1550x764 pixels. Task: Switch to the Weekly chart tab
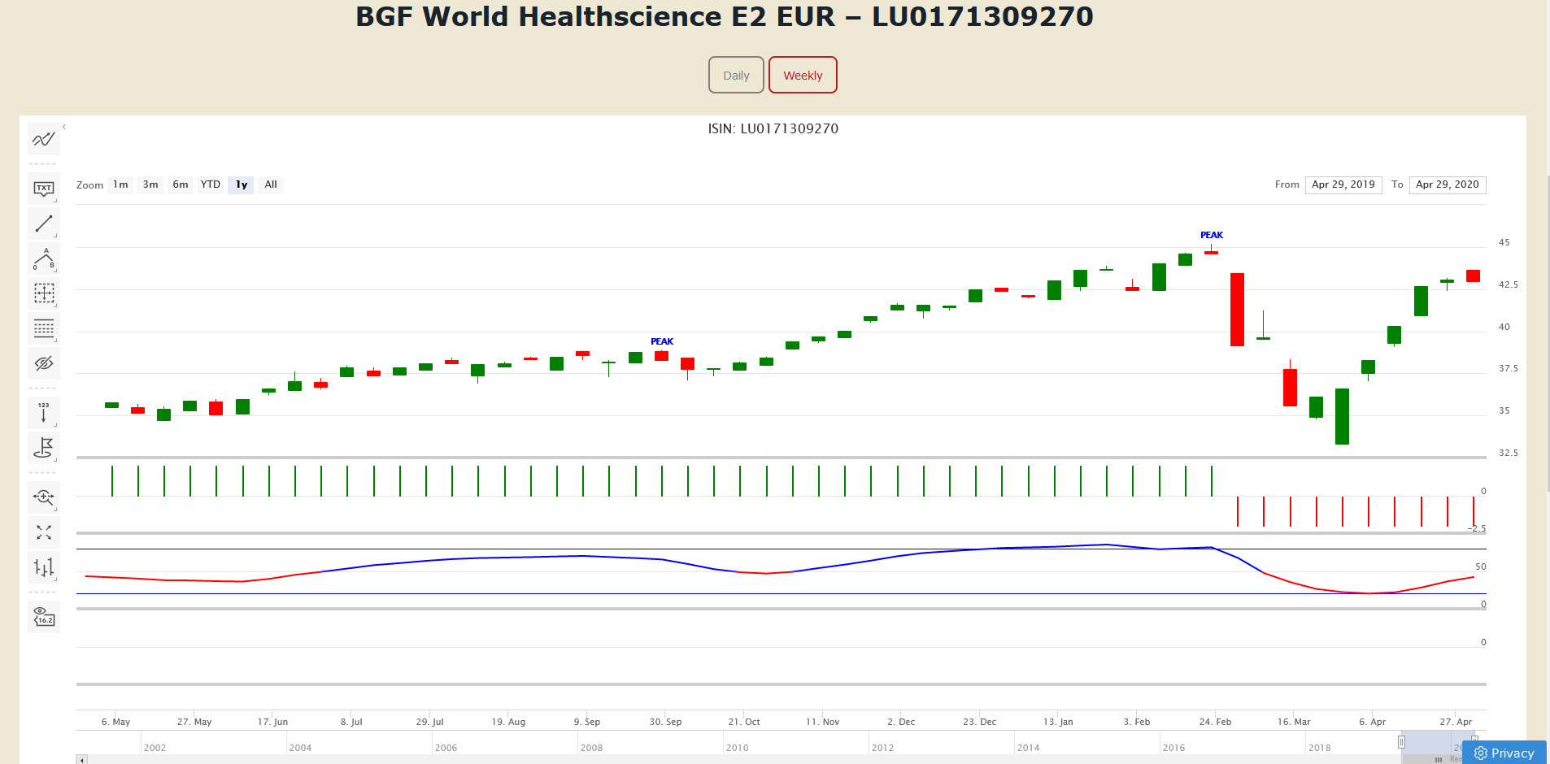point(803,75)
